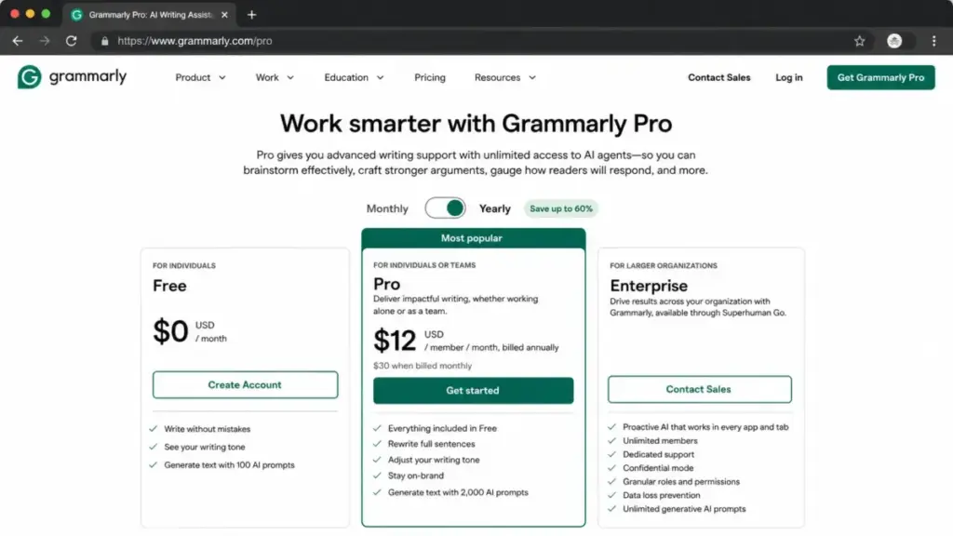Click the padlock site info icon
The image size is (953, 536).
[x=104, y=41]
